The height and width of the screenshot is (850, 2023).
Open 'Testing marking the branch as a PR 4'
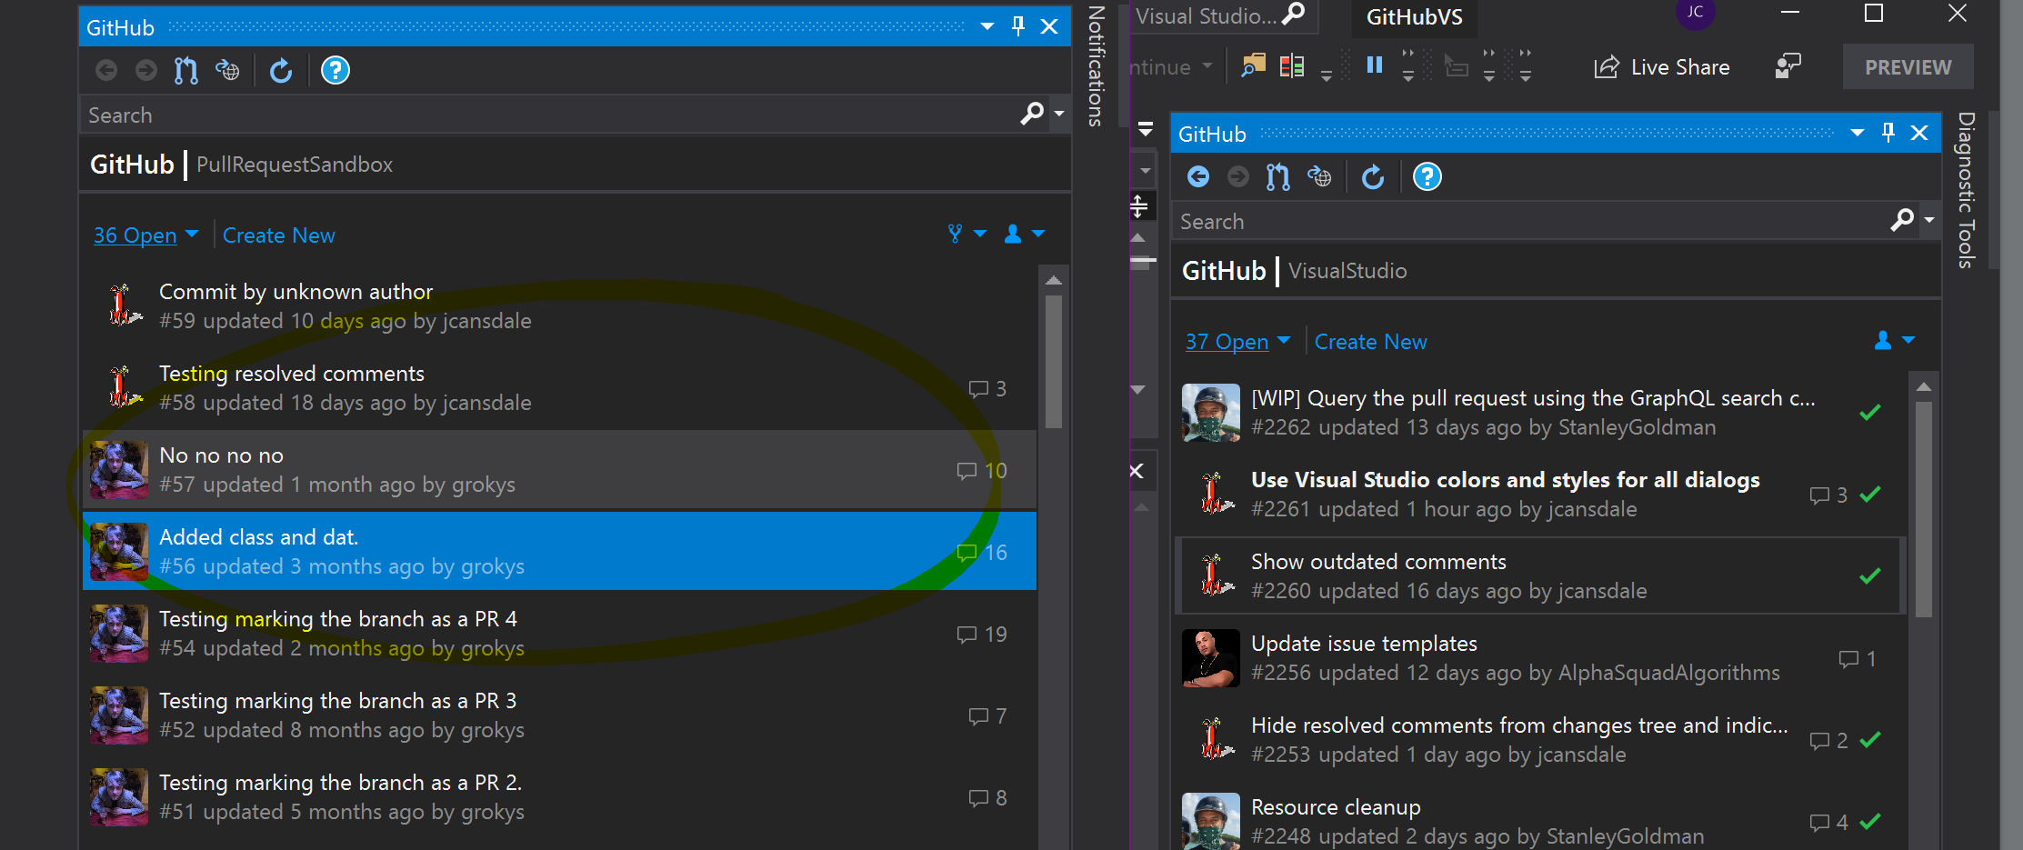click(559, 634)
